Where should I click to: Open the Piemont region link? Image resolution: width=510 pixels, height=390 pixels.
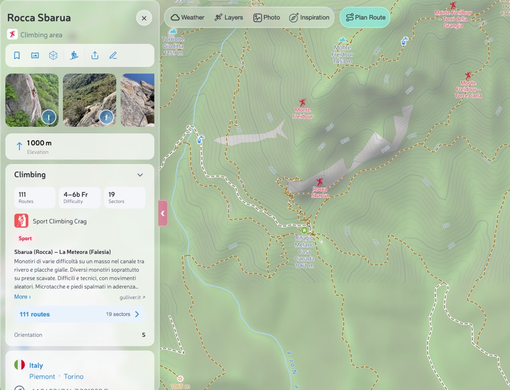(42, 377)
